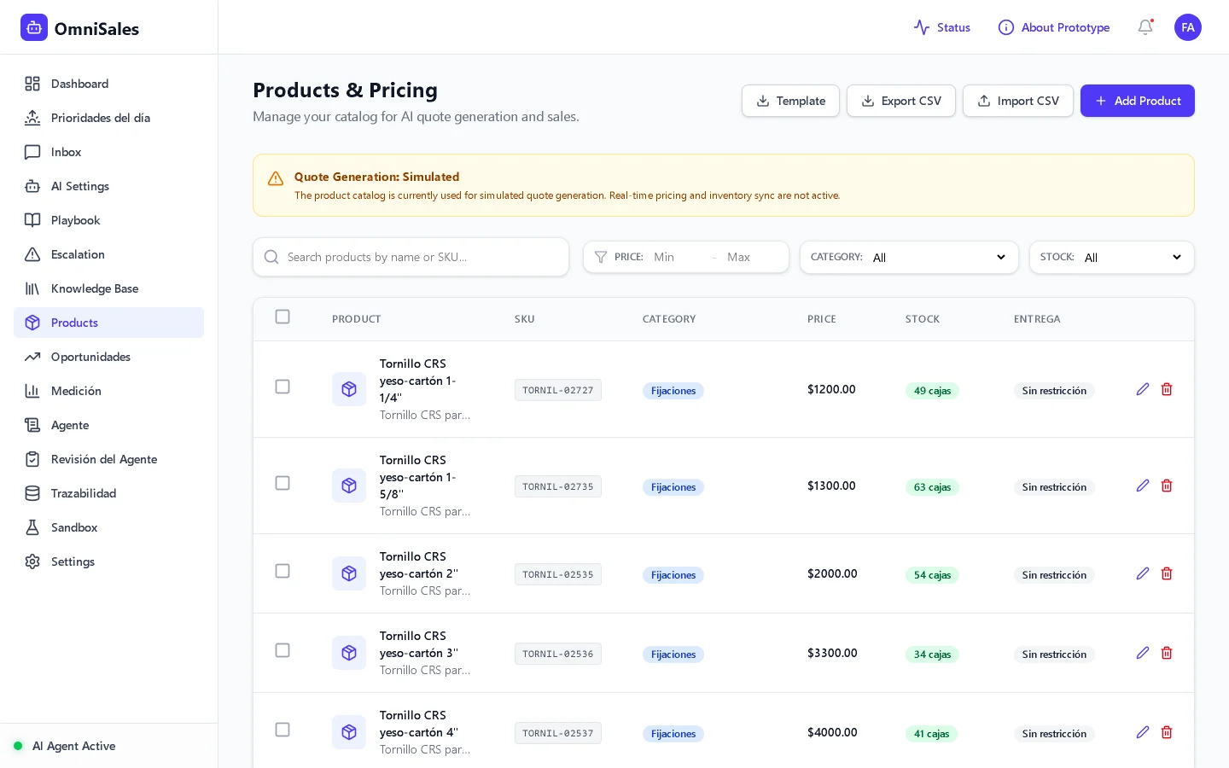Focus the product search field
This screenshot has width=1229, height=768.
(x=411, y=257)
